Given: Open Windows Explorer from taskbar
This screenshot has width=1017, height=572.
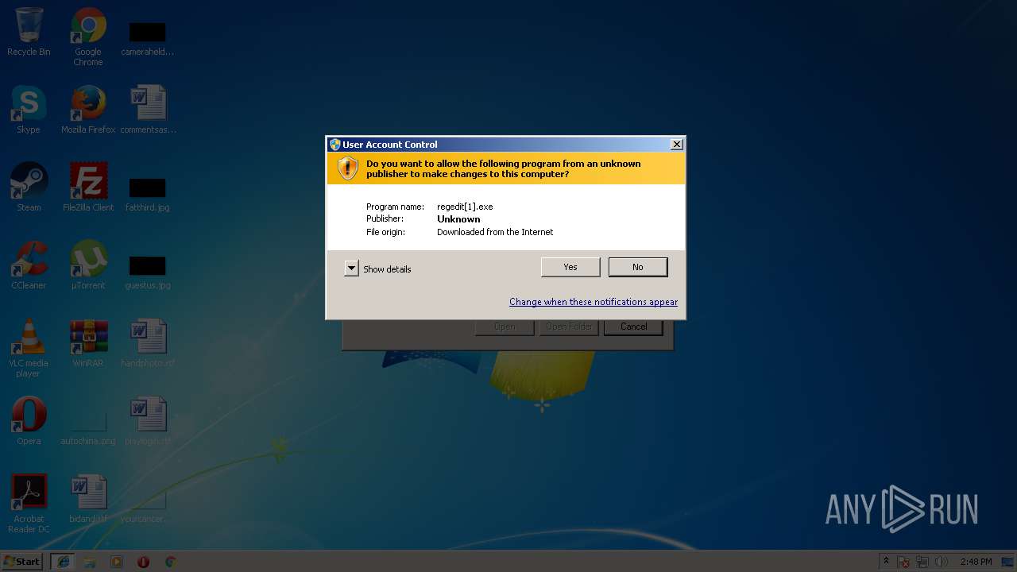Looking at the screenshot, I should (90, 562).
